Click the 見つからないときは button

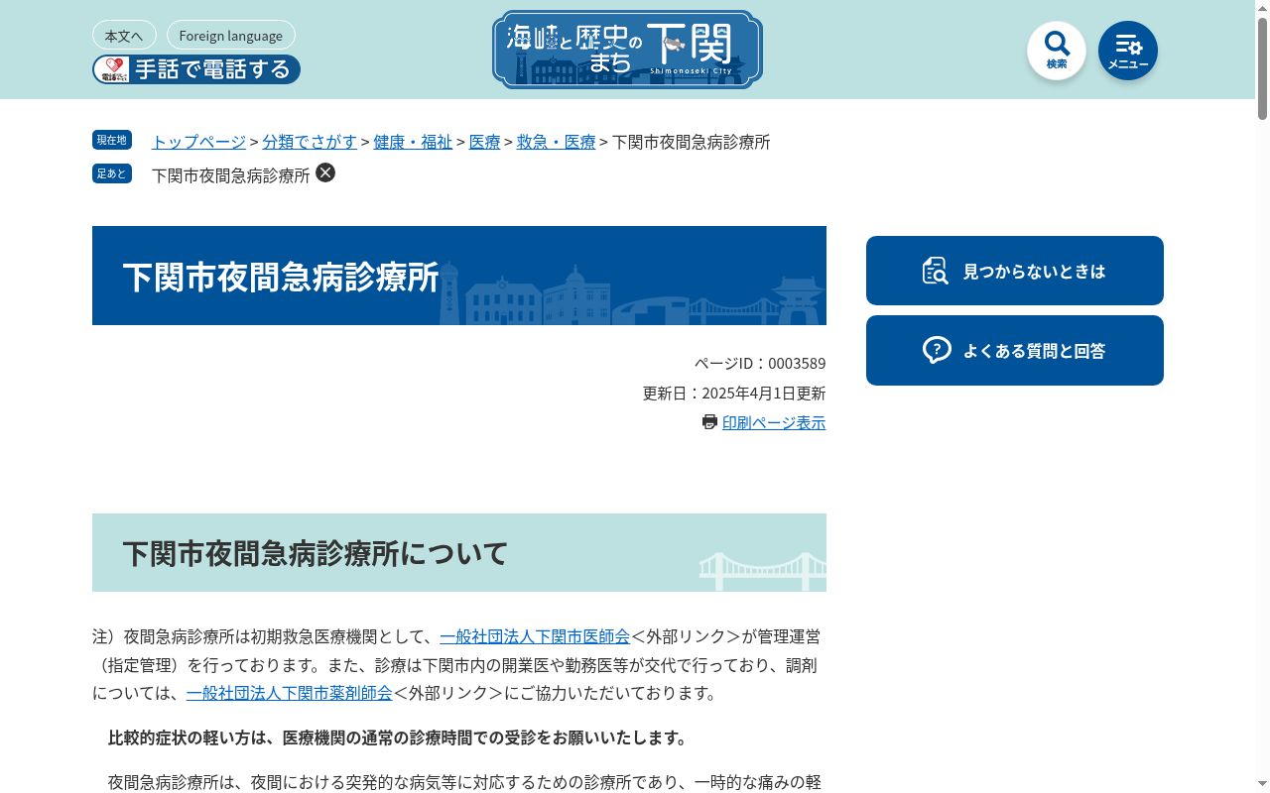pyautogui.click(x=1015, y=271)
